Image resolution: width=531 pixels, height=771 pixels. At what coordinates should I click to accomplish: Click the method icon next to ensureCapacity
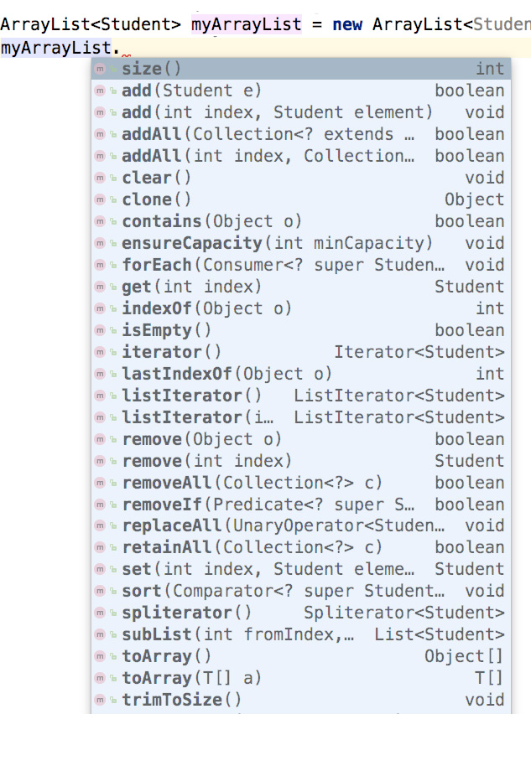point(101,243)
